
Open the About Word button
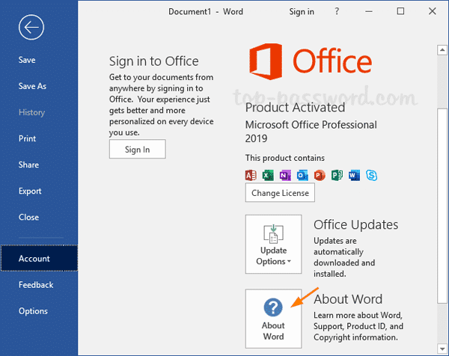273,318
